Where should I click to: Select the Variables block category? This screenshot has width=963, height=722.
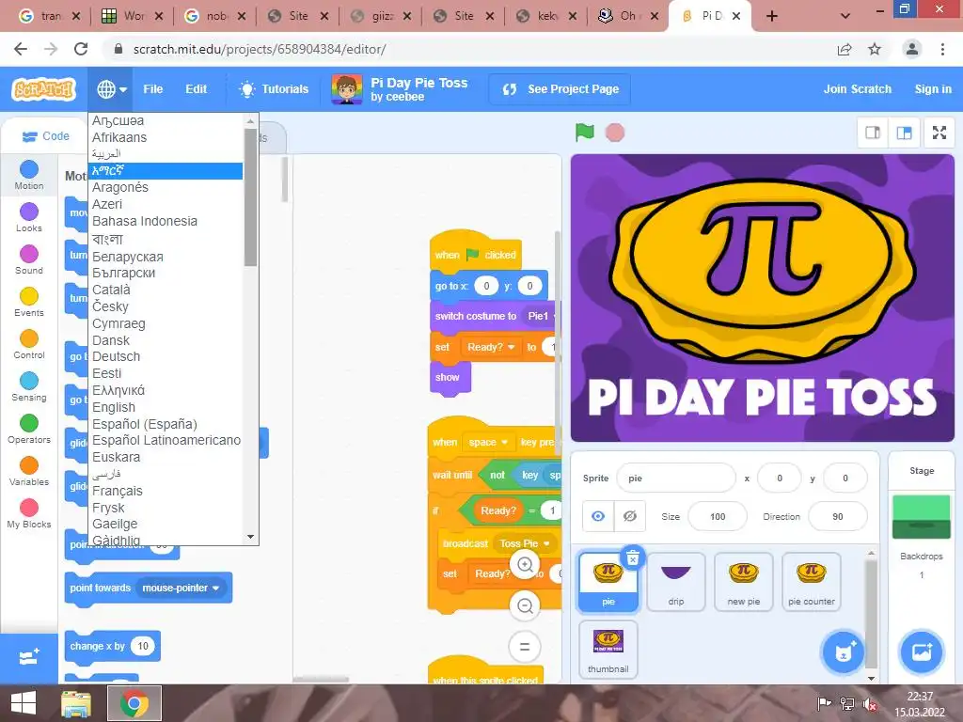click(x=29, y=472)
